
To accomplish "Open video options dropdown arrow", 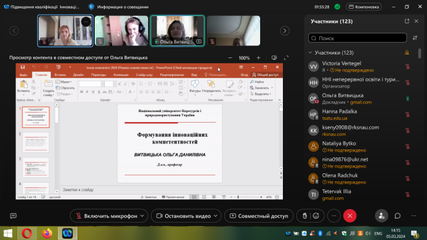I will (x=216, y=216).
